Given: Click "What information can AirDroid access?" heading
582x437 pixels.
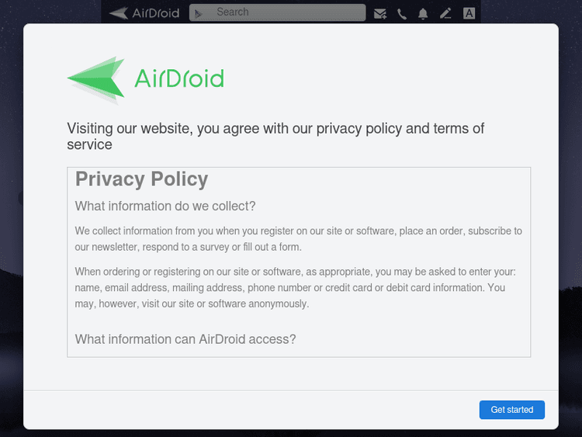Looking at the screenshot, I should click(185, 339).
